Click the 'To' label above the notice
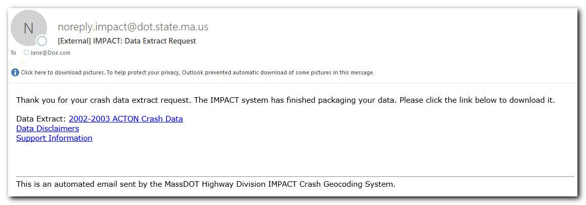The height and width of the screenshot is (205, 586). point(14,53)
